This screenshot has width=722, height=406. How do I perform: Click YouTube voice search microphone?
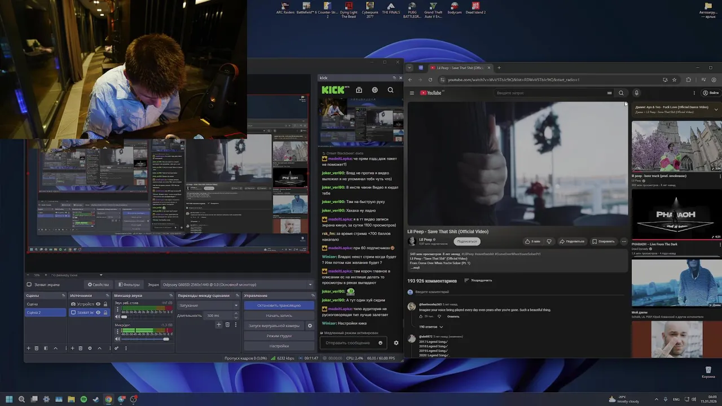click(636, 93)
